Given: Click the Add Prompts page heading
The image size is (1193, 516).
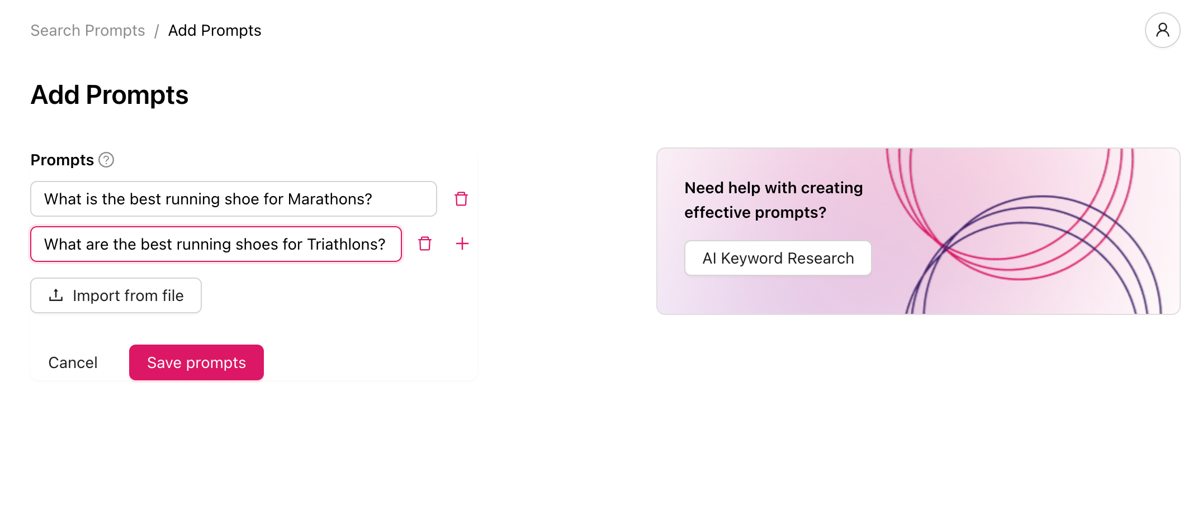Looking at the screenshot, I should [110, 95].
